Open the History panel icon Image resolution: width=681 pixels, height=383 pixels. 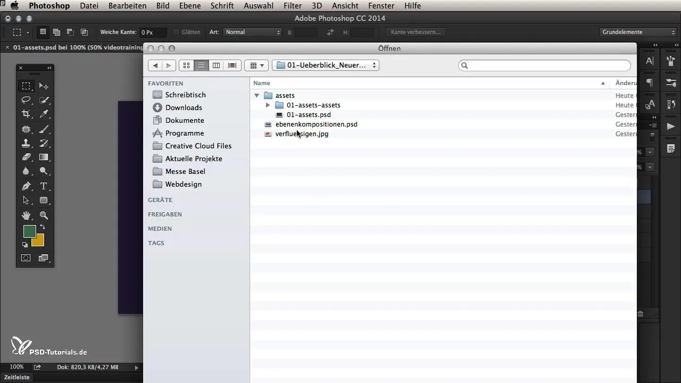[671, 104]
